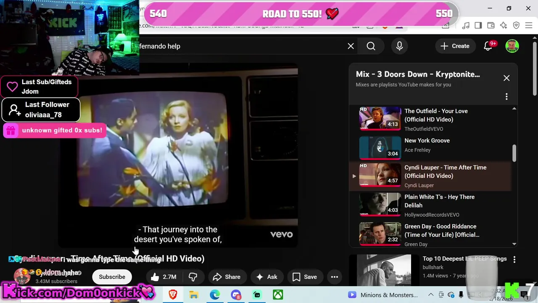Open Brave Leo AI sparkle icon
Viewport: 538px width, 303px height.
[x=503, y=26]
